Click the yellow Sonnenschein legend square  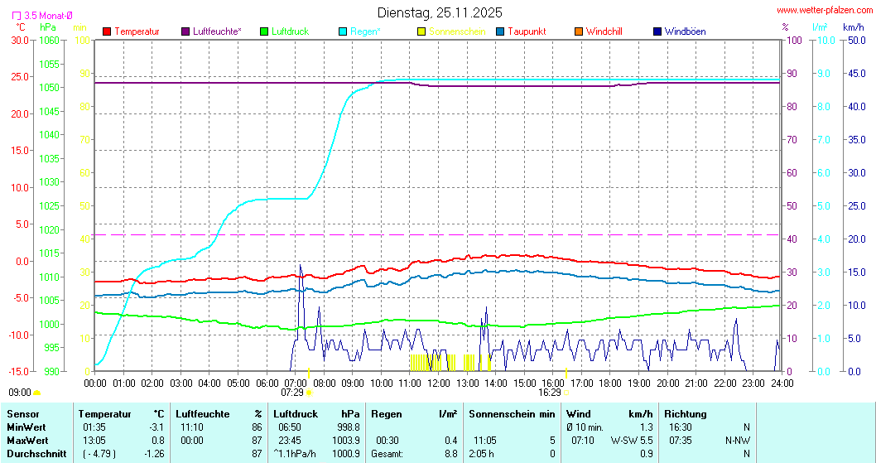(x=421, y=31)
